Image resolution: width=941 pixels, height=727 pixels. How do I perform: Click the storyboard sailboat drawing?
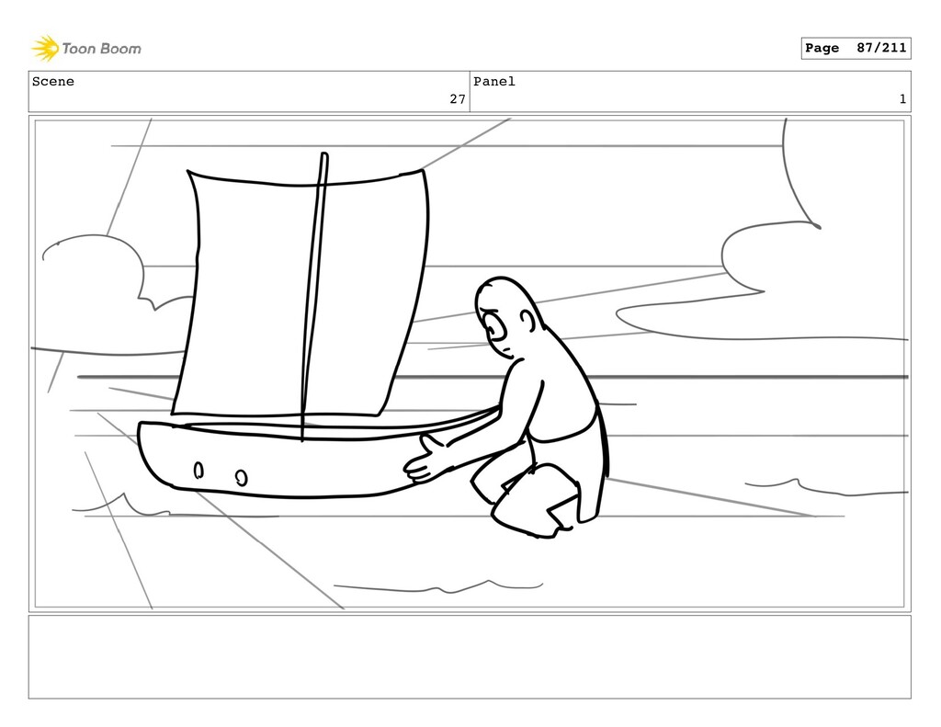[x=318, y=327]
